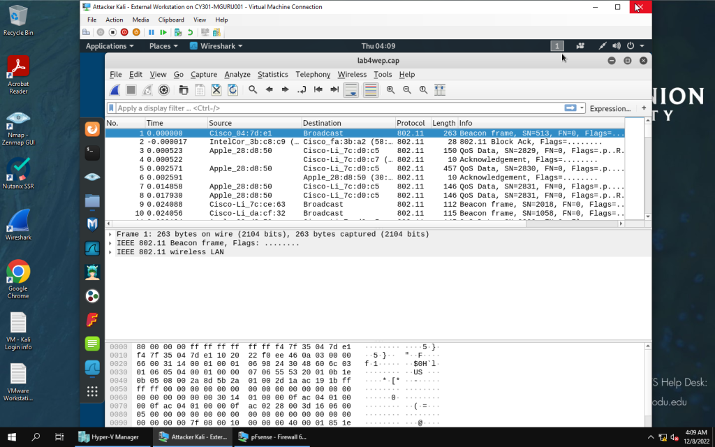This screenshot has width=715, height=447.
Task: Expand IEEE 802.11 Beacon frame tree
Action: pyautogui.click(x=110, y=243)
